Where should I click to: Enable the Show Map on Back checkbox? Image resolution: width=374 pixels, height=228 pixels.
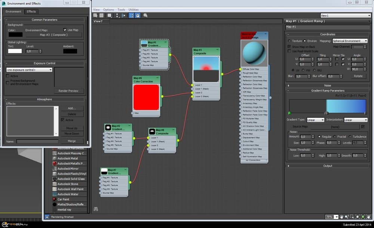[x=289, y=47]
